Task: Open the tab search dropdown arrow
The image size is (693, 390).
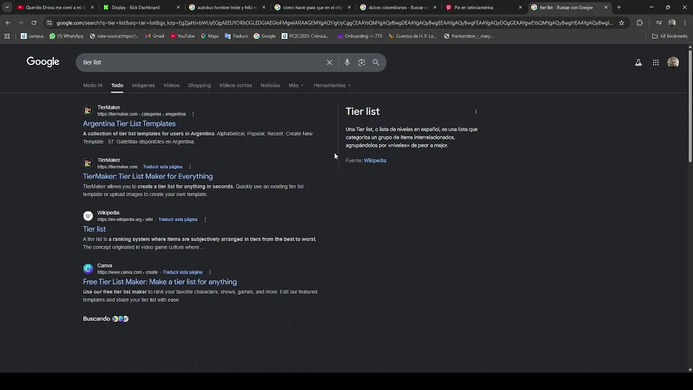Action: point(7,8)
